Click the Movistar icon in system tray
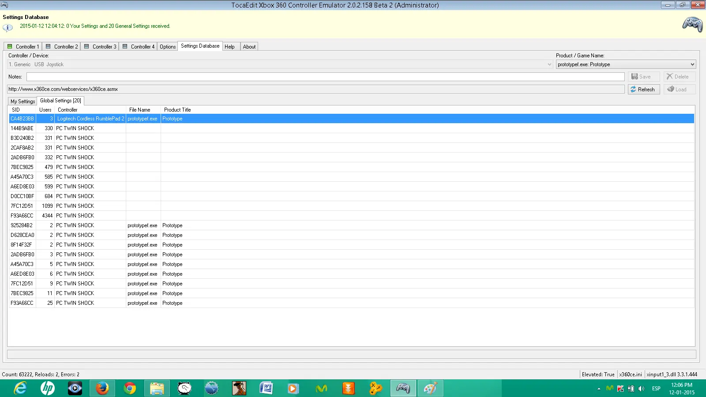The height and width of the screenshot is (397, 706). [610, 388]
